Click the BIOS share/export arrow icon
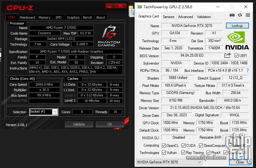256x168 pixels. pyautogui.click(x=227, y=55)
